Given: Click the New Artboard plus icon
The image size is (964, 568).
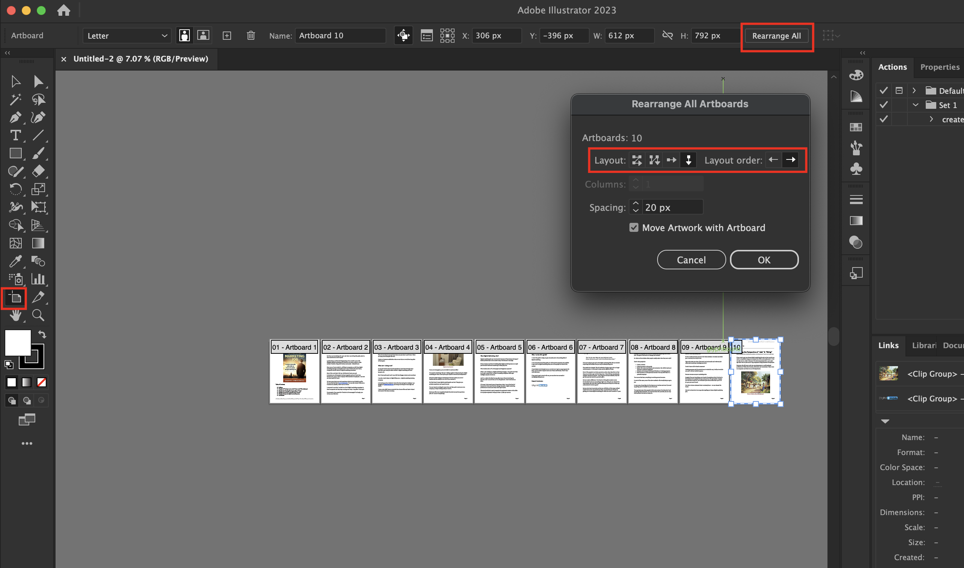Looking at the screenshot, I should point(227,36).
